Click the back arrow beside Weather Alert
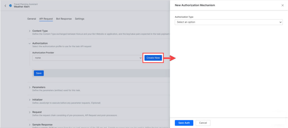The height and width of the screenshot is (128, 288). click(5, 6)
